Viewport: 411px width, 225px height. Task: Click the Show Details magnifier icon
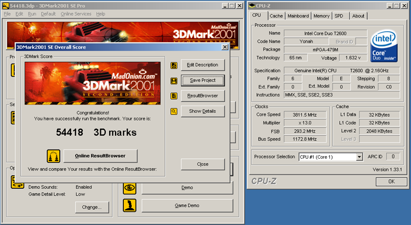coord(174,111)
